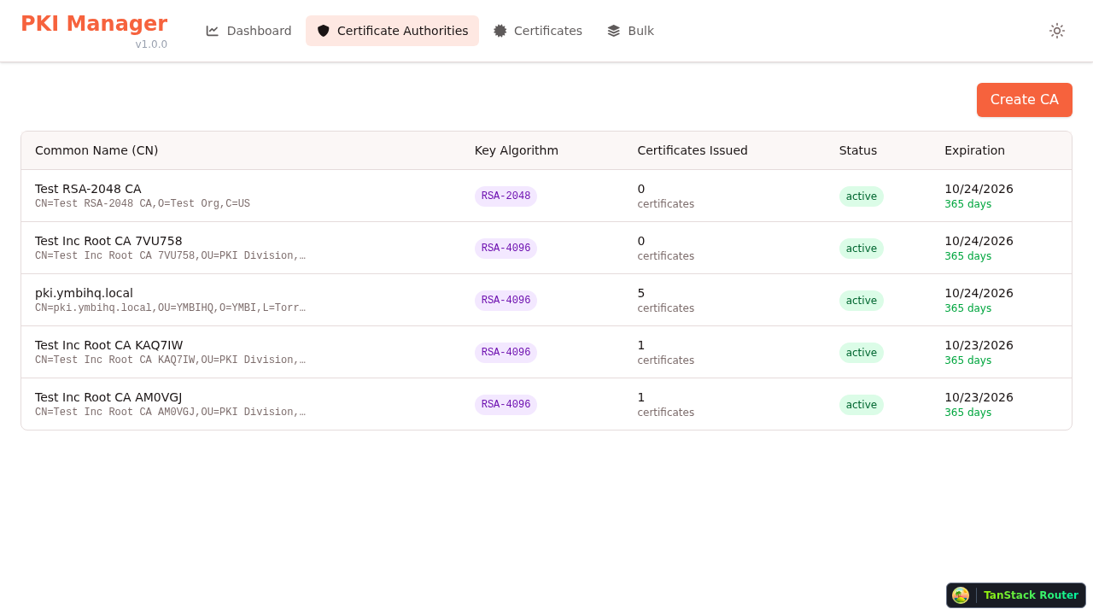
Task: Click DN text CN=Test RSA-2048 CA,O=Test Org,C=US
Action: click(x=143, y=204)
